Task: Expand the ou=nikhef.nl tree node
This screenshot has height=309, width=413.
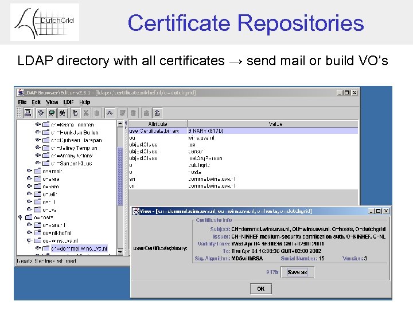Action: (29, 232)
